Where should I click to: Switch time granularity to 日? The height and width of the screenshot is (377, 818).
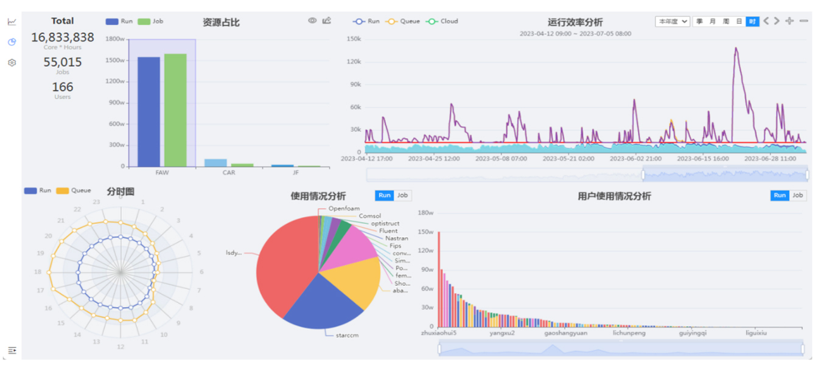[x=739, y=21]
